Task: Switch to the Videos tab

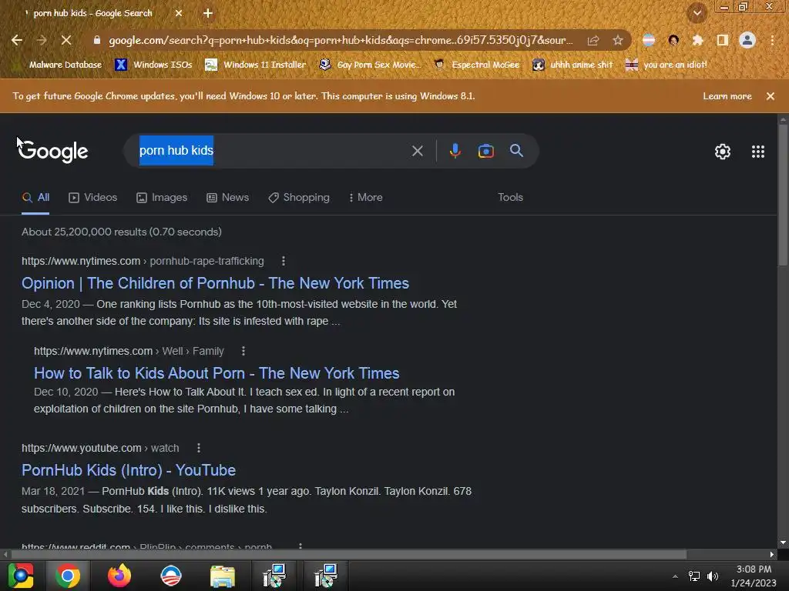Action: pos(93,198)
